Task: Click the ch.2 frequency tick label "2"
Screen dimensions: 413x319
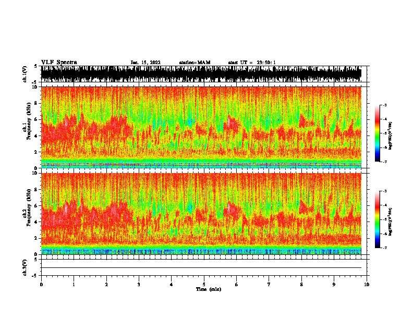Action: pyautogui.click(x=37, y=238)
